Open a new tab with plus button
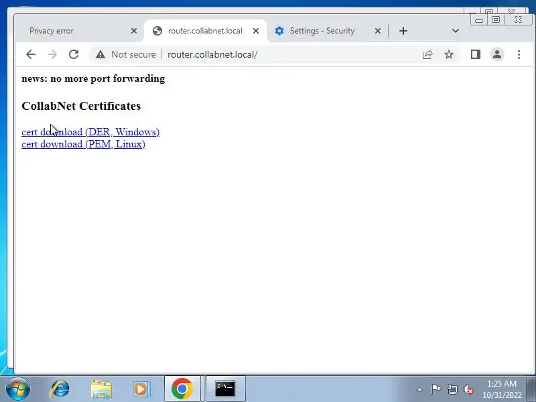The height and width of the screenshot is (402, 536). pos(403,31)
